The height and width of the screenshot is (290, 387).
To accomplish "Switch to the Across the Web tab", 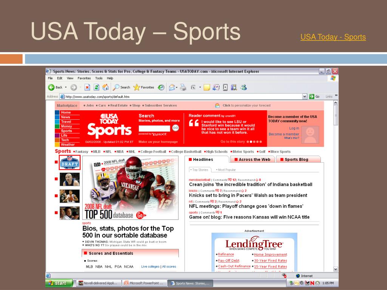I will (252, 160).
